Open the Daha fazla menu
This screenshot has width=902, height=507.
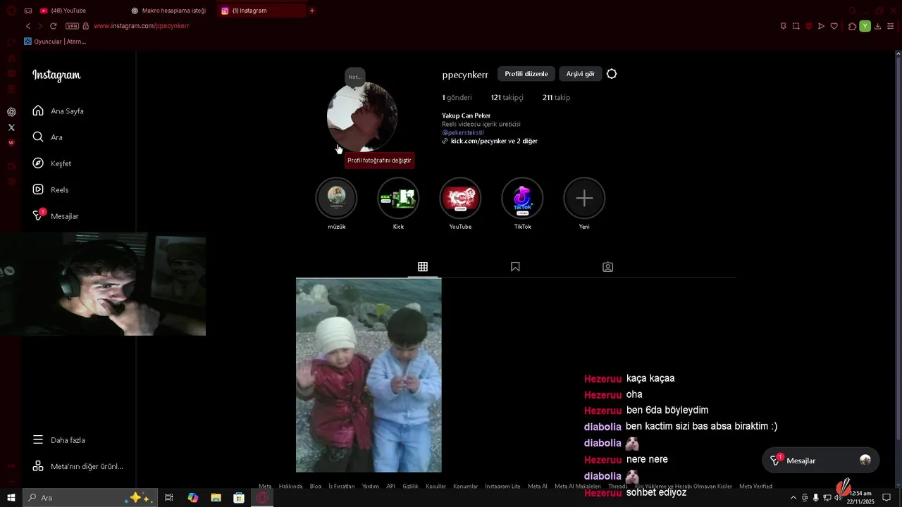(x=59, y=440)
